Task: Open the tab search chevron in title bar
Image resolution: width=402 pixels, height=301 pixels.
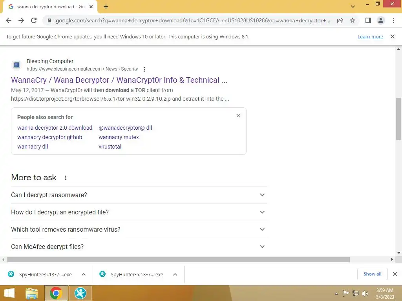Action: pyautogui.click(x=353, y=7)
